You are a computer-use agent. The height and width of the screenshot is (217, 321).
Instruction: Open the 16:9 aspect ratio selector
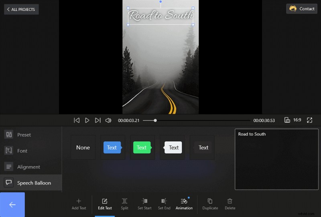pyautogui.click(x=293, y=120)
